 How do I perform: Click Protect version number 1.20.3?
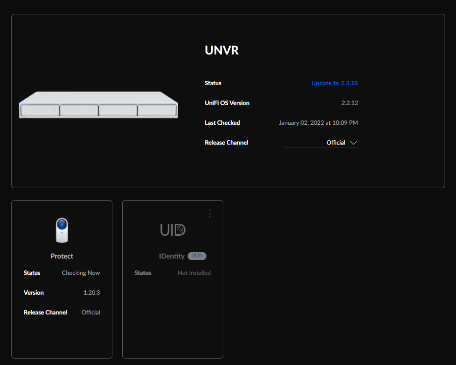92,293
